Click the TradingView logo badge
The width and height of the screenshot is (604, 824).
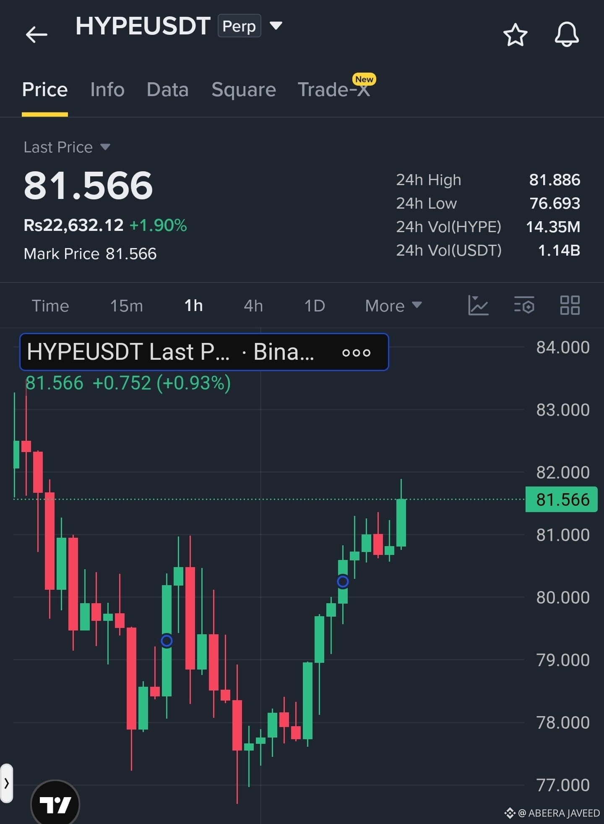55,804
